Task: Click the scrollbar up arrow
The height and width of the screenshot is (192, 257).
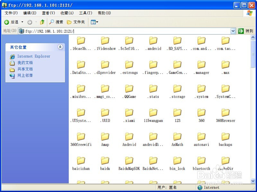Action: coord(253,37)
